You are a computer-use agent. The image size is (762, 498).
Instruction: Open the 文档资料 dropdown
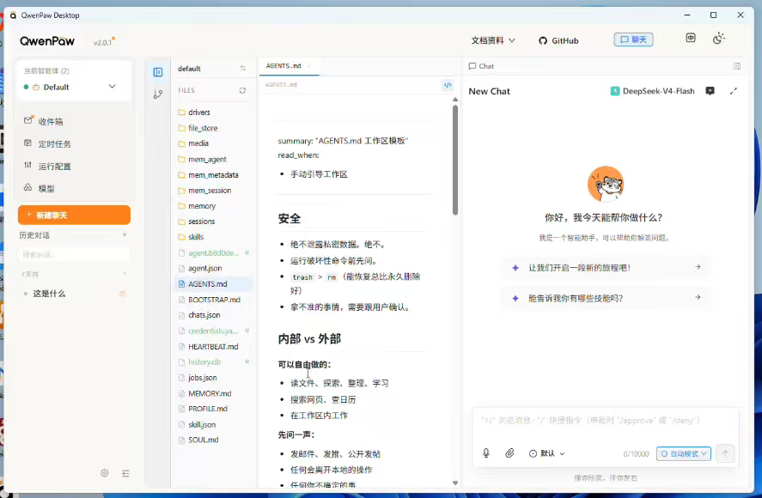tap(493, 41)
